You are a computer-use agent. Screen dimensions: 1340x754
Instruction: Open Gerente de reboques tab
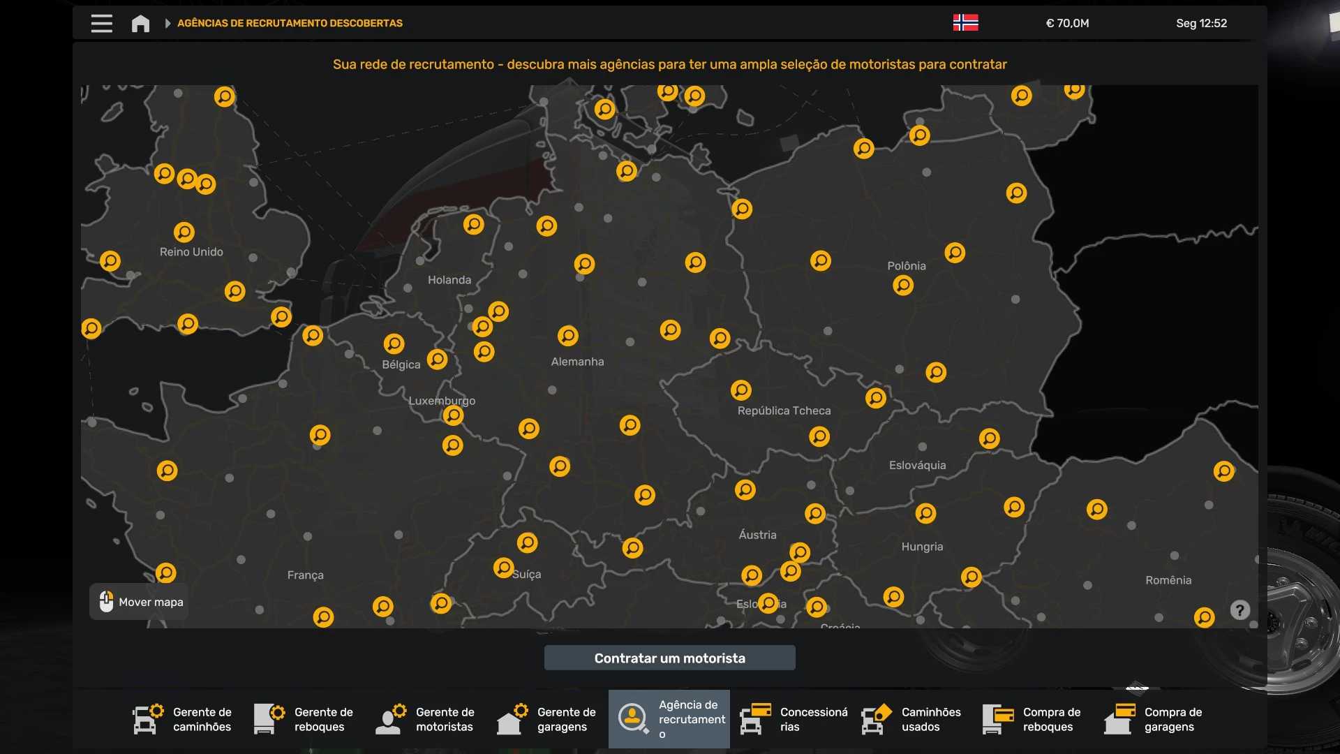pyautogui.click(x=304, y=719)
